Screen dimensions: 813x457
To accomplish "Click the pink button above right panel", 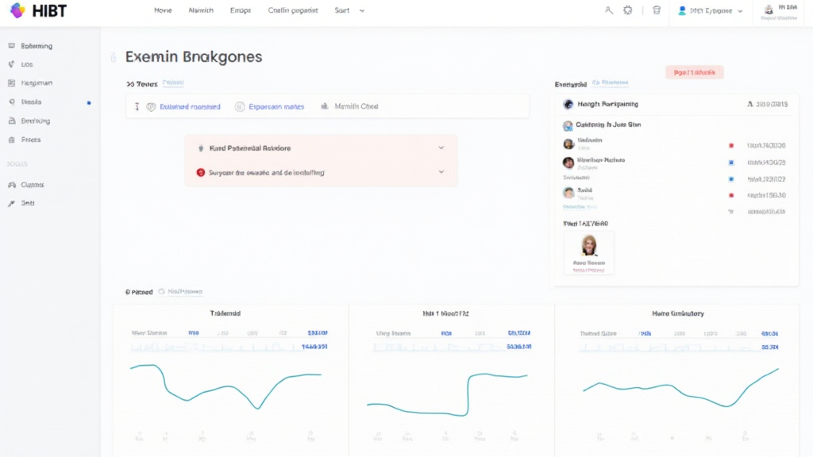I will point(694,72).
